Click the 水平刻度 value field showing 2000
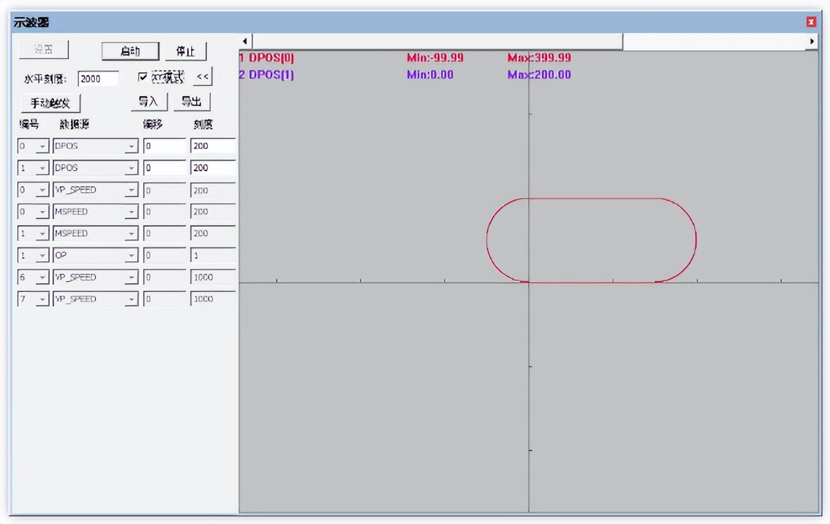The height and width of the screenshot is (524, 830). (99, 78)
